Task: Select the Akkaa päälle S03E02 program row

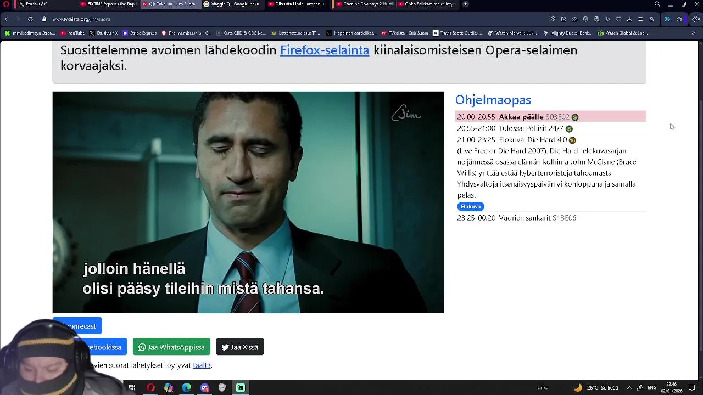Action: point(550,117)
